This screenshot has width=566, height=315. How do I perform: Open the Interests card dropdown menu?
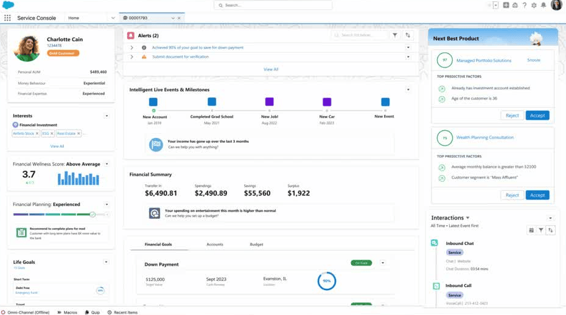[107, 116]
